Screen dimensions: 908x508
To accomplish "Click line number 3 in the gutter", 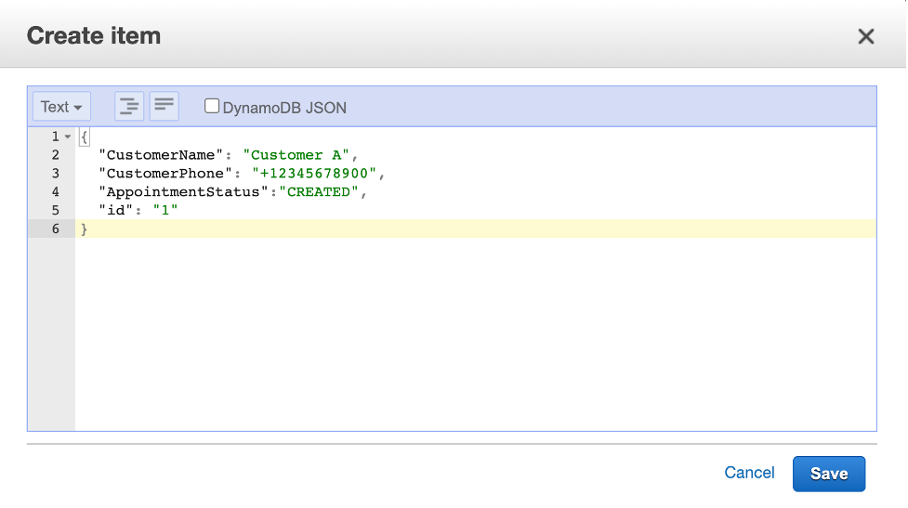I will (56, 174).
